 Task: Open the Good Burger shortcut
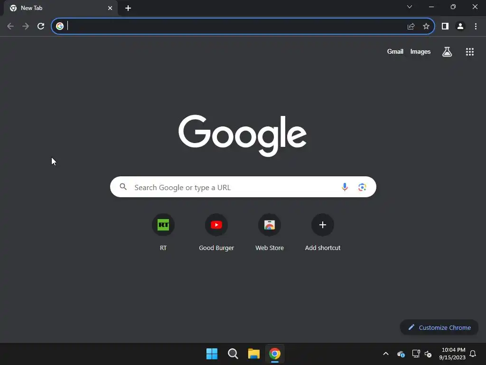(x=216, y=233)
